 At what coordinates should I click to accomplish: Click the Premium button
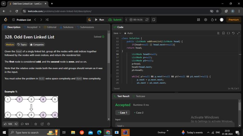[234, 20]
